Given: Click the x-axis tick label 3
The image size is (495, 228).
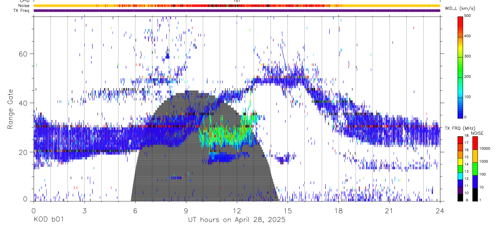Looking at the screenshot, I should (84, 211).
